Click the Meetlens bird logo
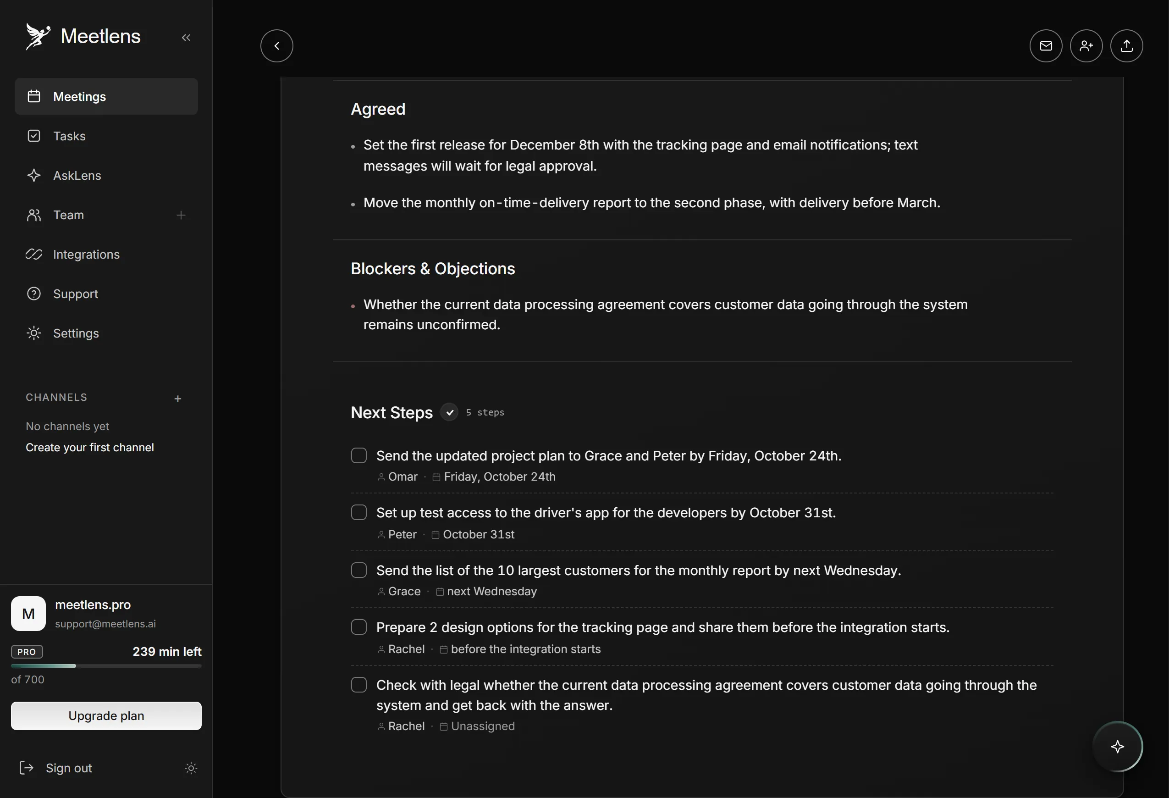This screenshot has height=798, width=1169. [x=38, y=36]
